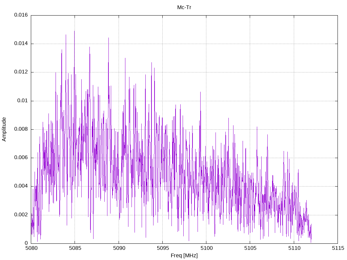Click the 5090 x-axis tick label

[119, 248]
